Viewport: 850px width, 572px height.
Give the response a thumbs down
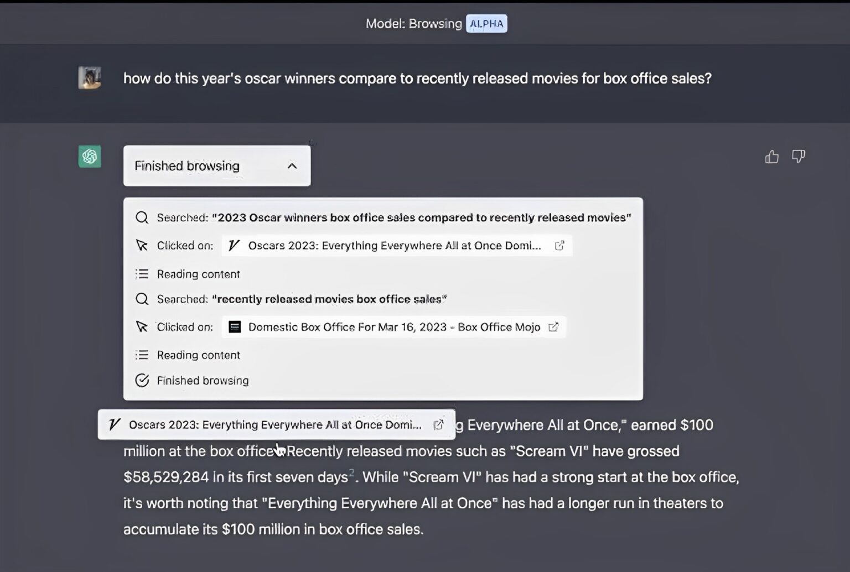(x=799, y=157)
